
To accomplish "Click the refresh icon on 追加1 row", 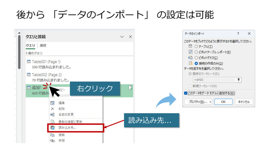I will point(130,88).
